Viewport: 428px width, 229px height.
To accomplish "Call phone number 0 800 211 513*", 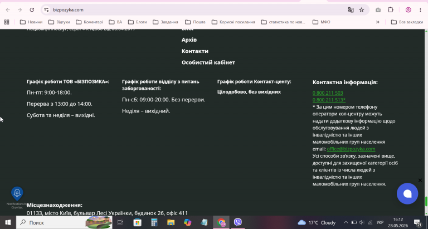I will tap(329, 100).
